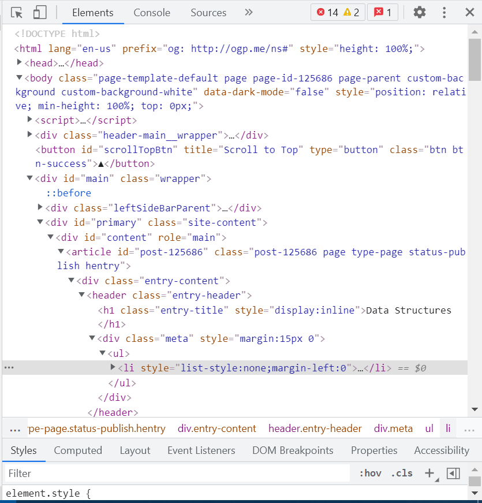Open element classes with .cls icon
Screen dimensions: 482x503
[x=401, y=473]
